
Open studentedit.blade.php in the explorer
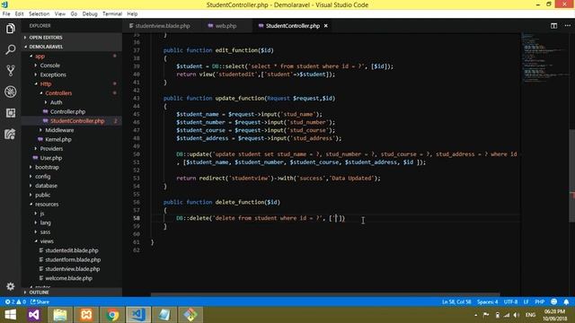point(71,250)
